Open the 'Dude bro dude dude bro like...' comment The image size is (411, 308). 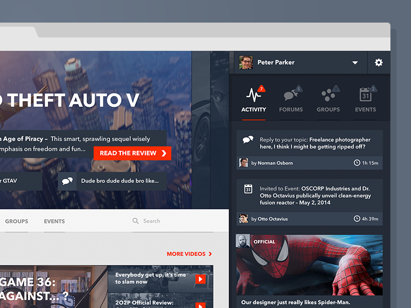pos(120,181)
